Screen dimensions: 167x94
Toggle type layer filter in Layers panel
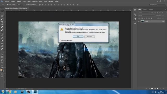[x=157, y=13]
